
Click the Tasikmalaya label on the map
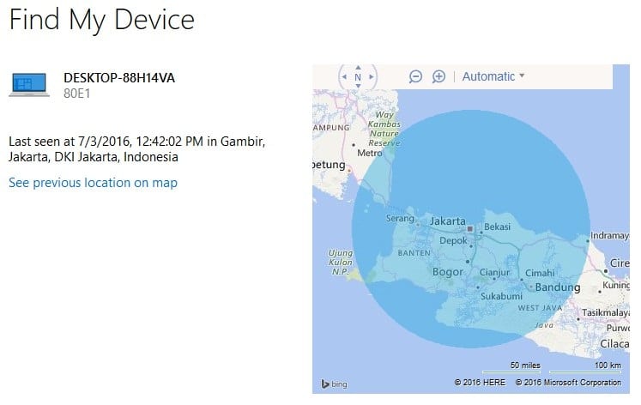606,312
